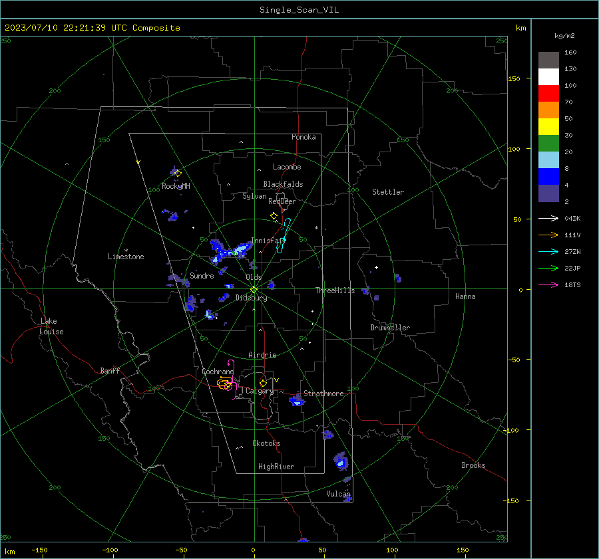Click the Brooks town label
This screenshot has width=599, height=559.
473,465
